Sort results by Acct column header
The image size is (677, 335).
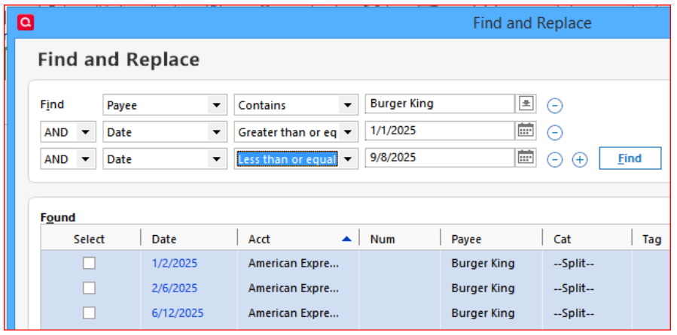point(298,239)
